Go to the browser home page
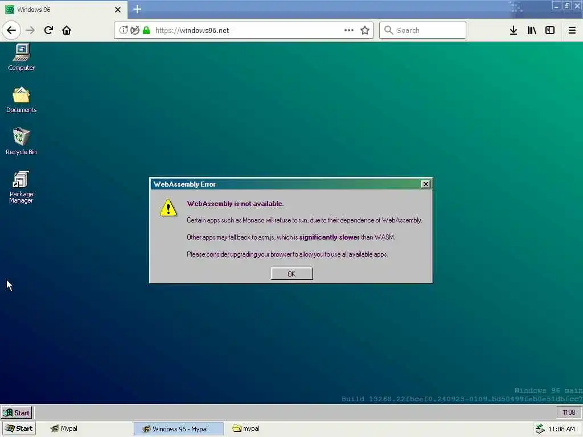The image size is (583, 437). pos(67,30)
